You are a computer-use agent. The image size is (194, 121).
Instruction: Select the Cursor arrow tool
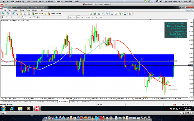pos(3,17)
